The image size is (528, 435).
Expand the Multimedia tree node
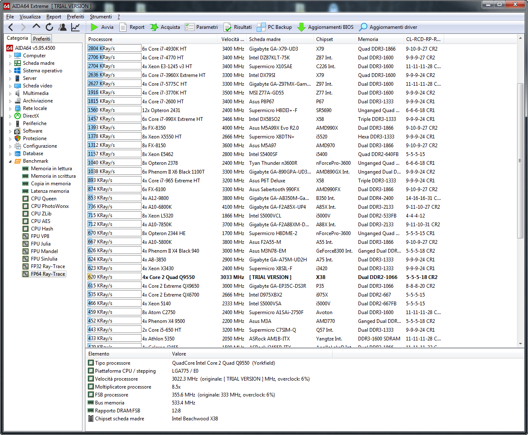pyautogui.click(x=10, y=93)
